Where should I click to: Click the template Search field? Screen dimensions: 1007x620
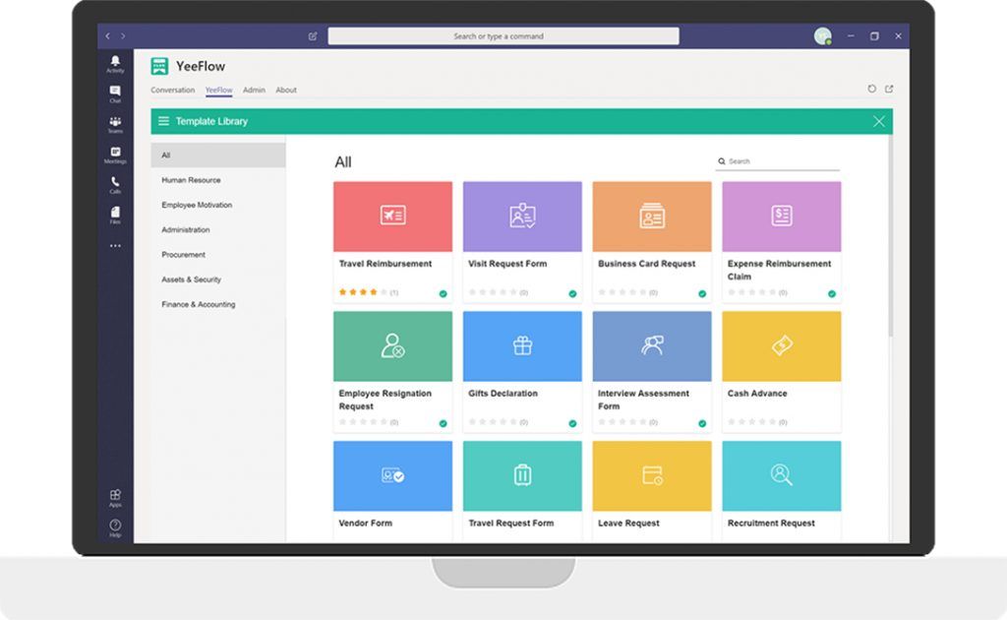point(778,161)
